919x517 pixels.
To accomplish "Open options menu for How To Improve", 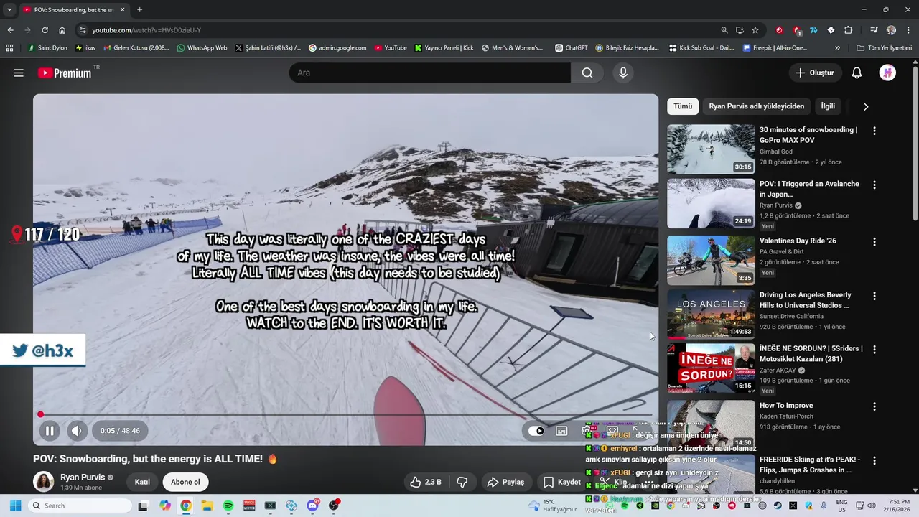I will pyautogui.click(x=874, y=406).
